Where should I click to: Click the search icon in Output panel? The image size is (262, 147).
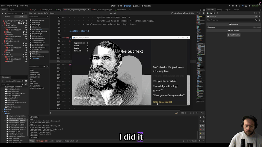coord(204,121)
